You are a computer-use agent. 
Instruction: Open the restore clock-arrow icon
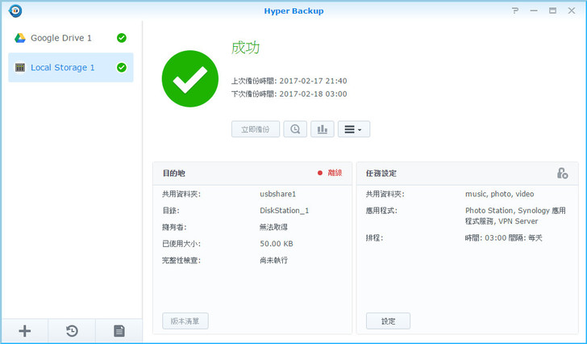(72, 331)
